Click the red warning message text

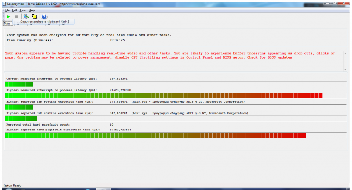pos(172,55)
